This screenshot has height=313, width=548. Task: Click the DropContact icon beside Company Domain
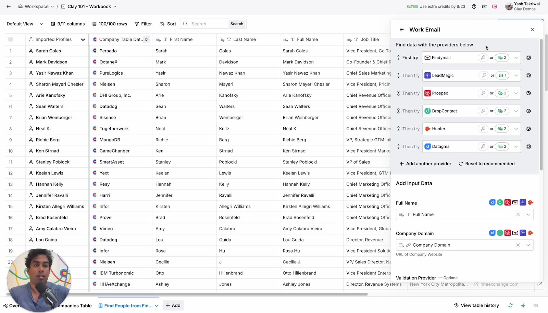point(500,233)
